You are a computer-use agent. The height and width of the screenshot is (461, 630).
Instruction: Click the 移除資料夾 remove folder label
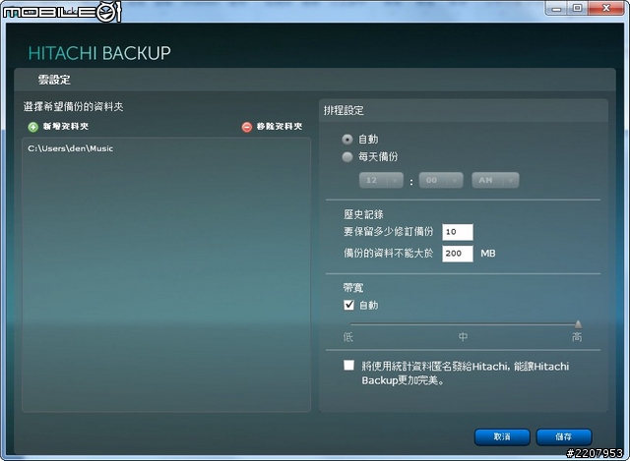280,127
